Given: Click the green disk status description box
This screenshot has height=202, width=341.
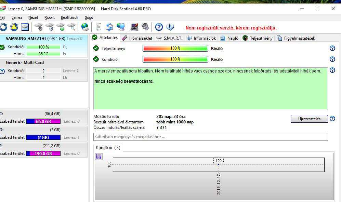Looking at the screenshot, I should click(210, 89).
